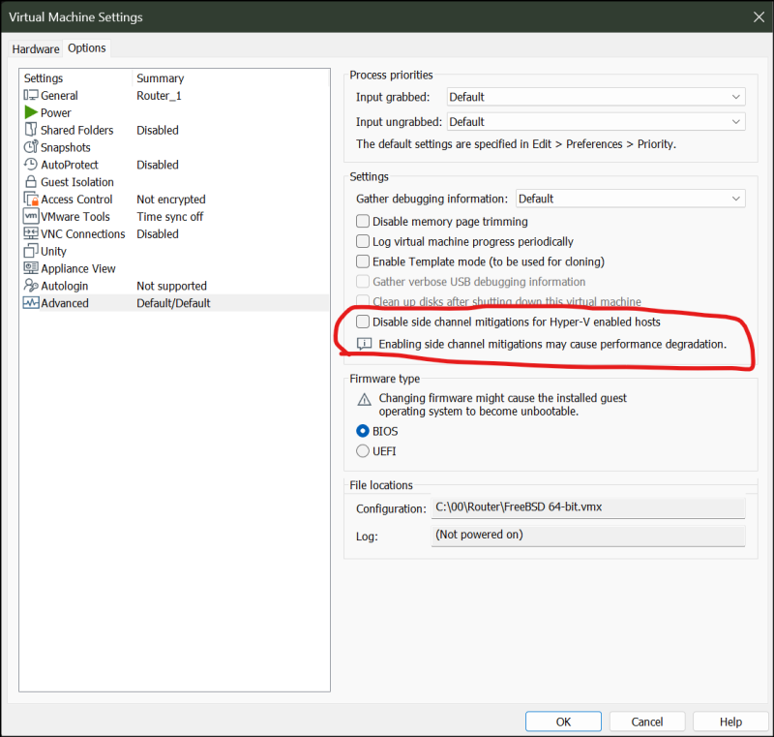Check Disable memory page trimming
The height and width of the screenshot is (737, 774).
pos(363,221)
